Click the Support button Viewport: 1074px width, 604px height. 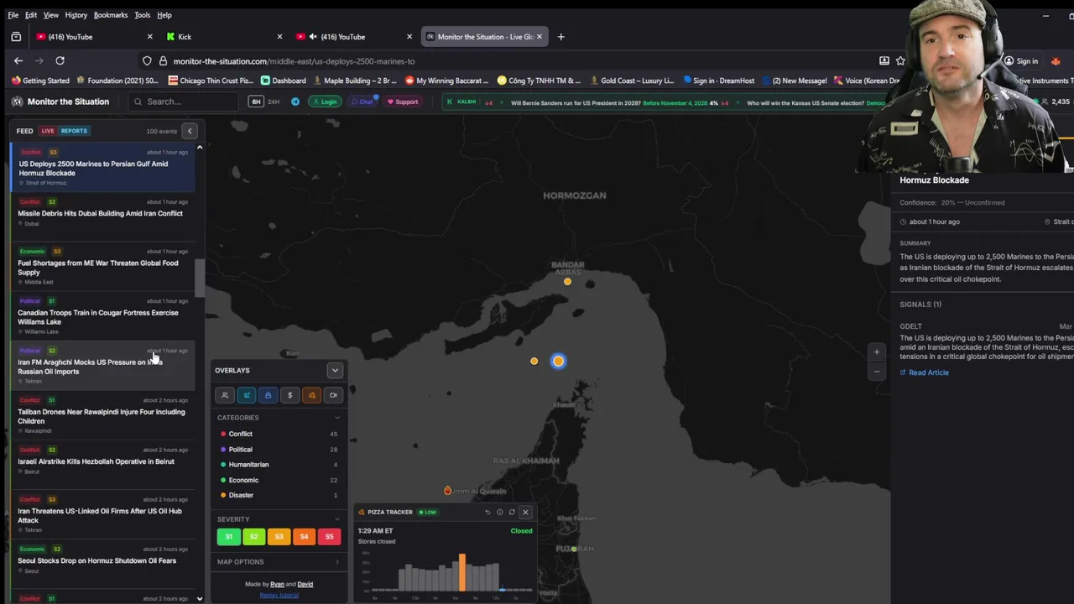click(x=402, y=102)
